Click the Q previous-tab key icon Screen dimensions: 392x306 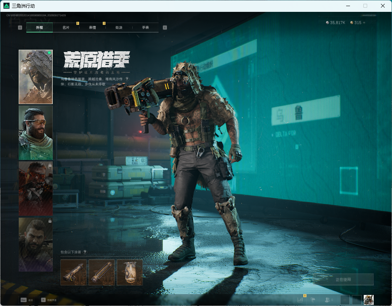pyautogui.click(x=20, y=28)
